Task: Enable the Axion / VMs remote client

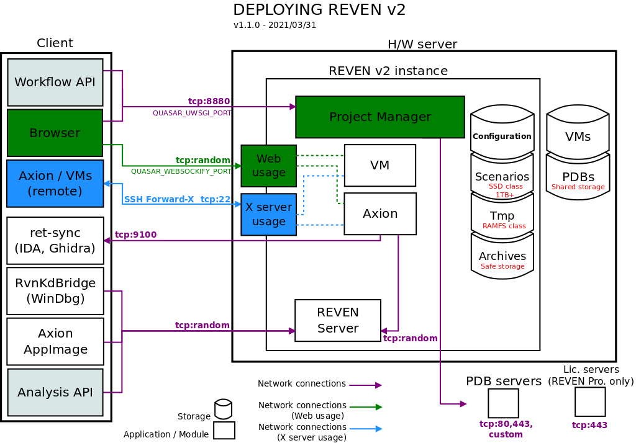Action: point(55,184)
